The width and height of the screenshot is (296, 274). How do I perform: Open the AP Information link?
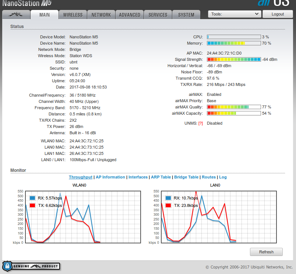click(x=110, y=177)
